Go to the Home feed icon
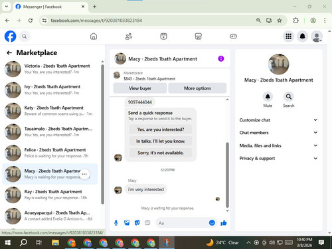The width and height of the screenshot is (332, 249). (x=94, y=37)
